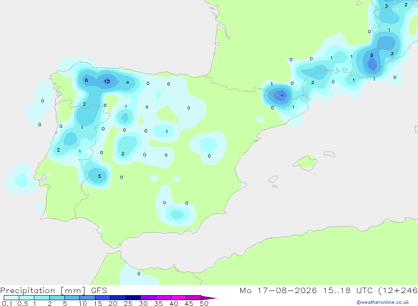
Task: Click the '30' legend scale label
Action: click(x=143, y=303)
